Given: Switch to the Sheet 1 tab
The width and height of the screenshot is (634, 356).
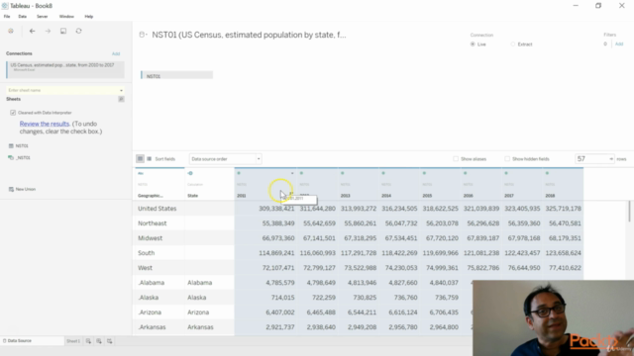Looking at the screenshot, I should click(x=73, y=341).
